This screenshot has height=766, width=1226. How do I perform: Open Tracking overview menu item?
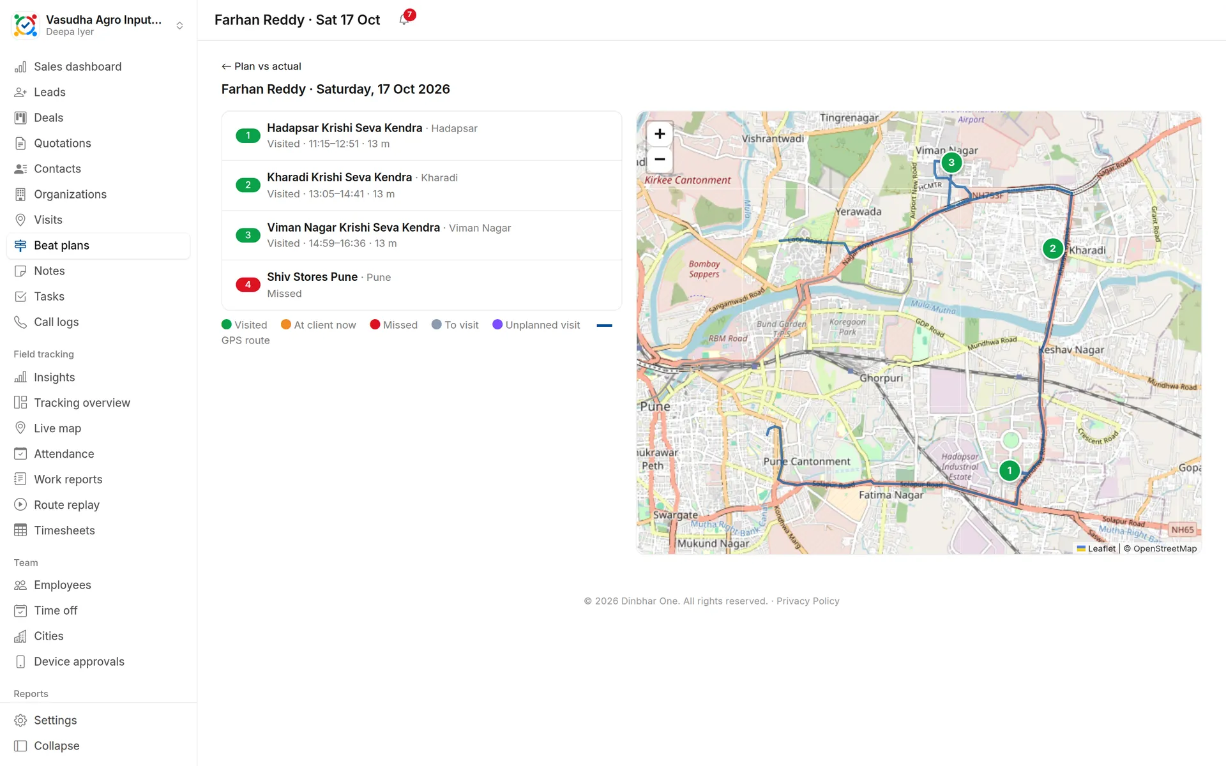98,403
